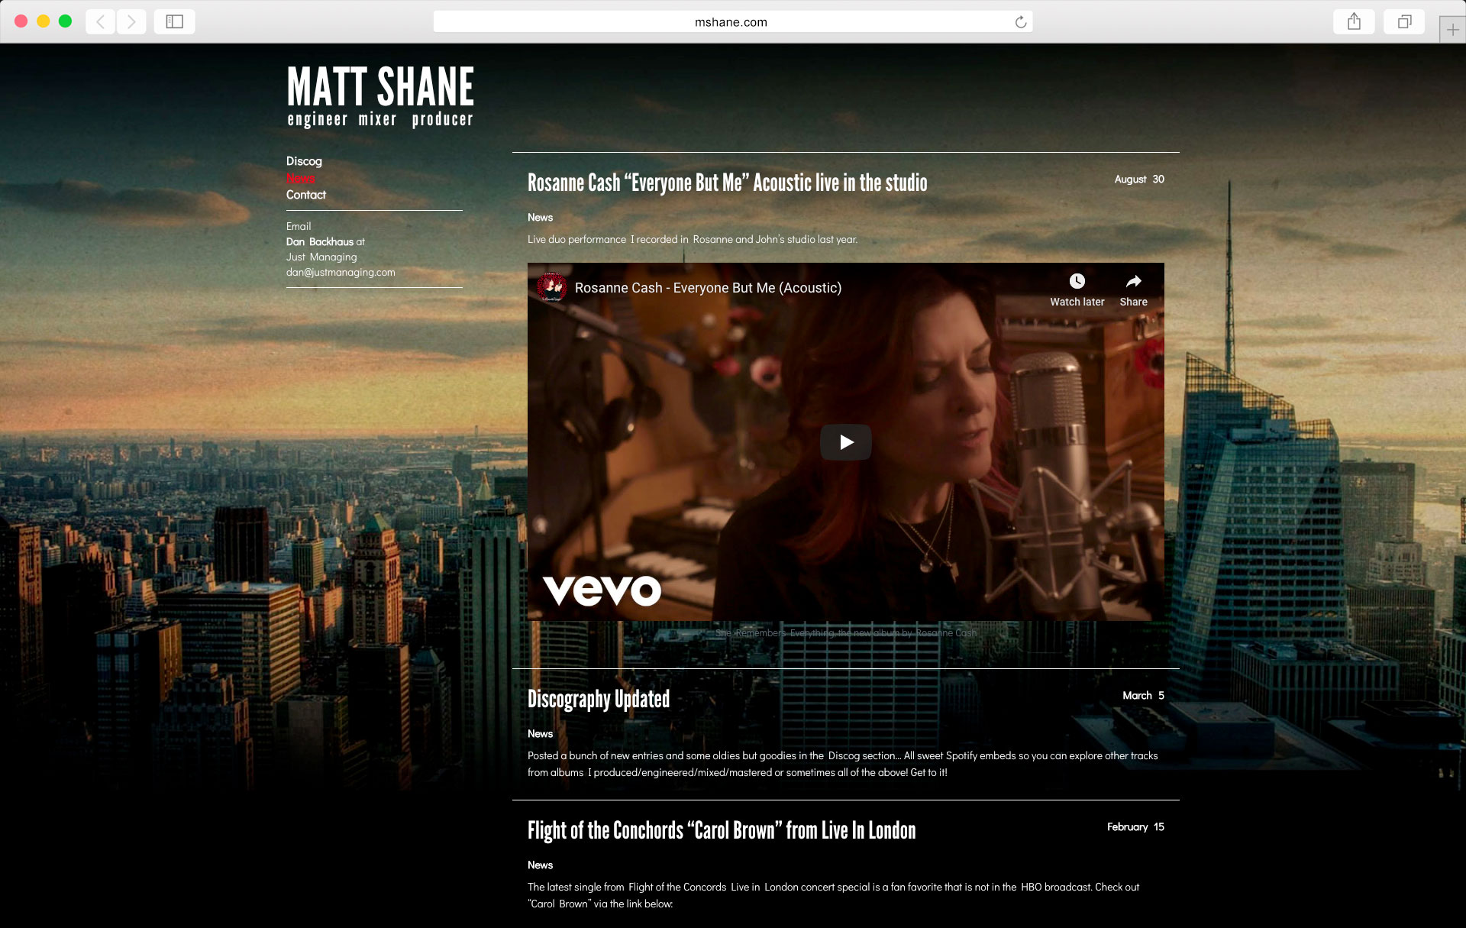
Task: Click the August 30 post date
Action: (x=1139, y=179)
